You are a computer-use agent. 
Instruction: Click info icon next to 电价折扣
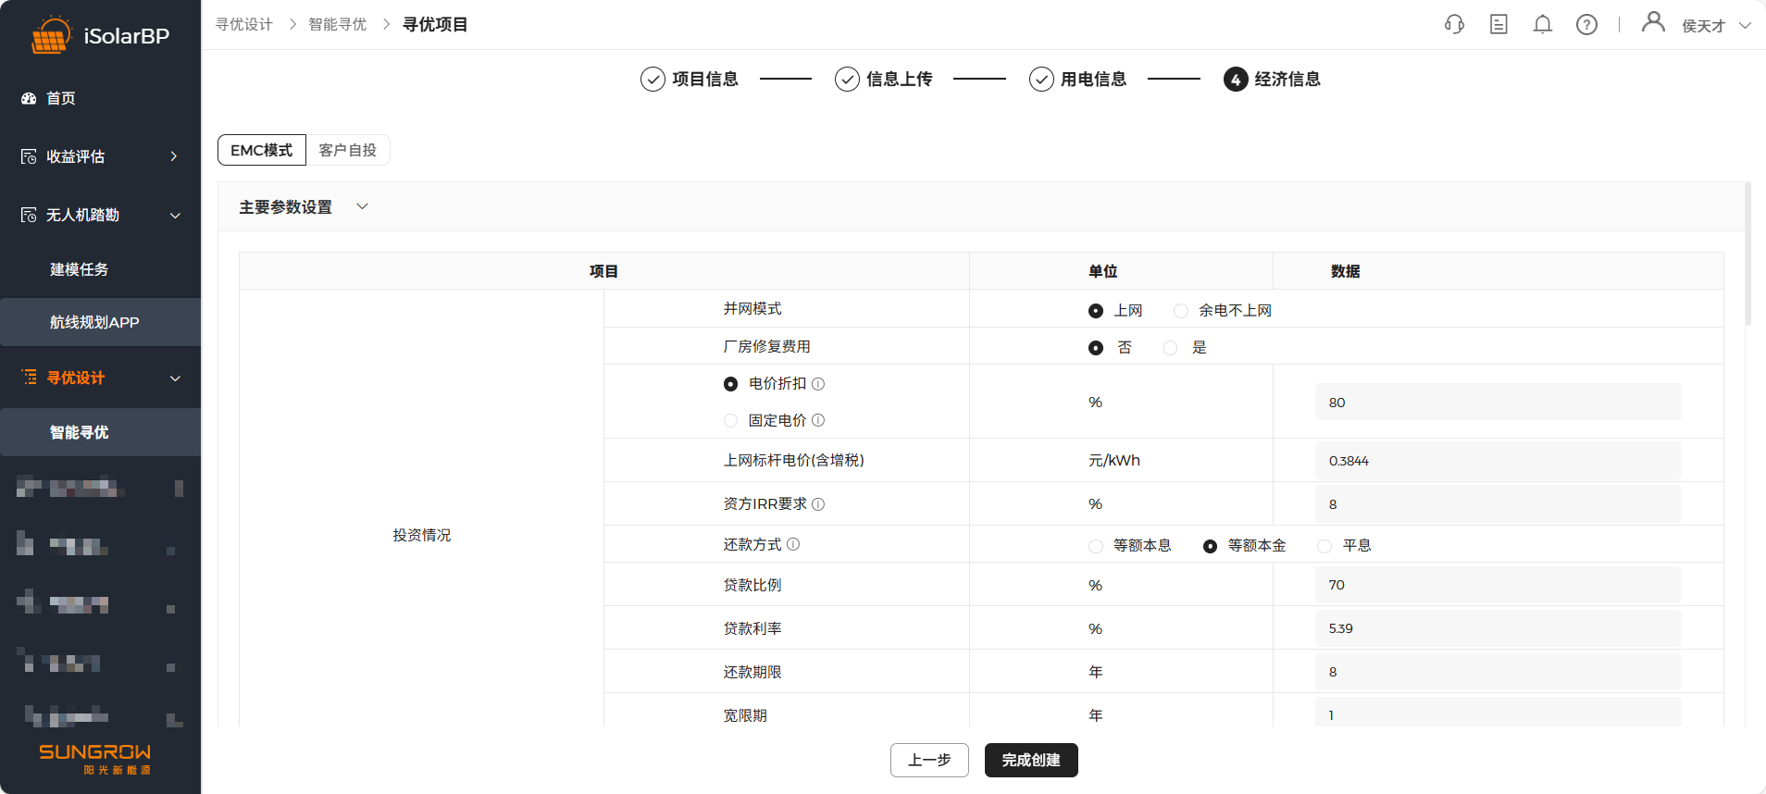pyautogui.click(x=818, y=384)
